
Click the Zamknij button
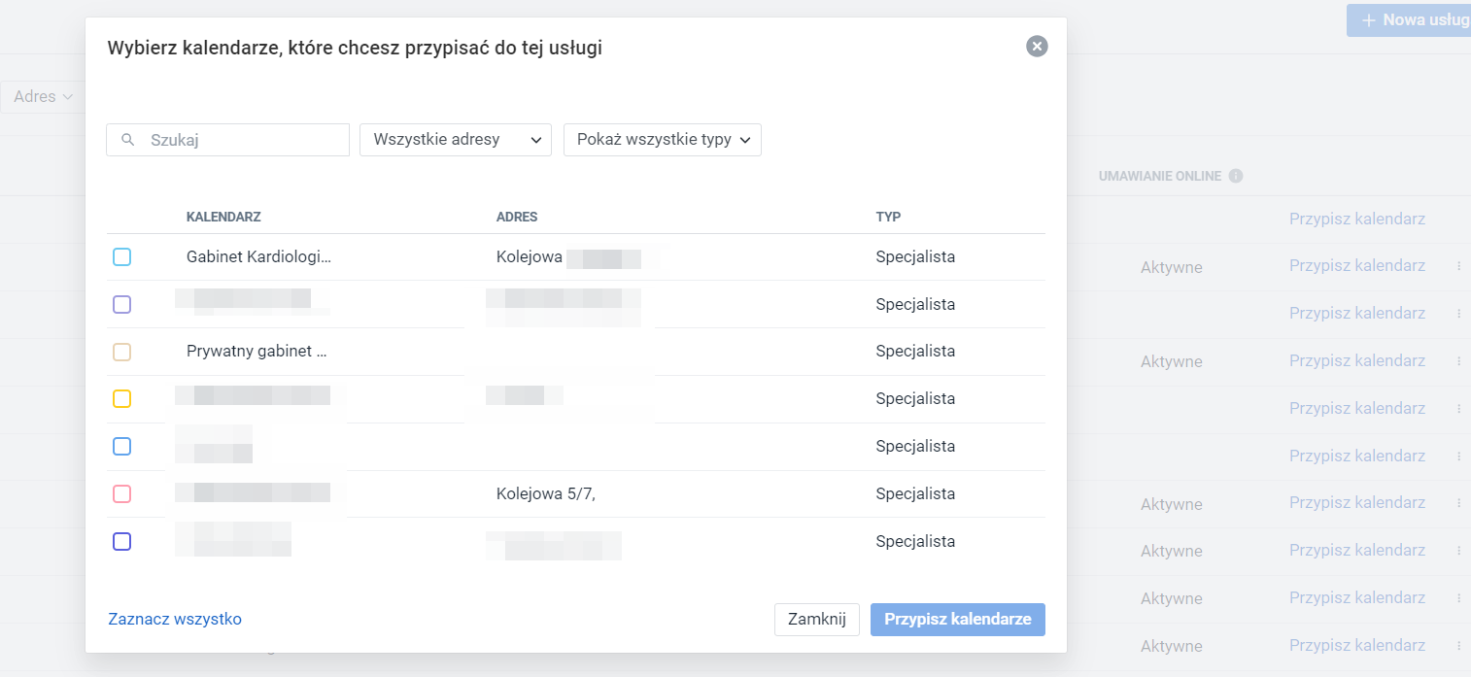coord(816,619)
